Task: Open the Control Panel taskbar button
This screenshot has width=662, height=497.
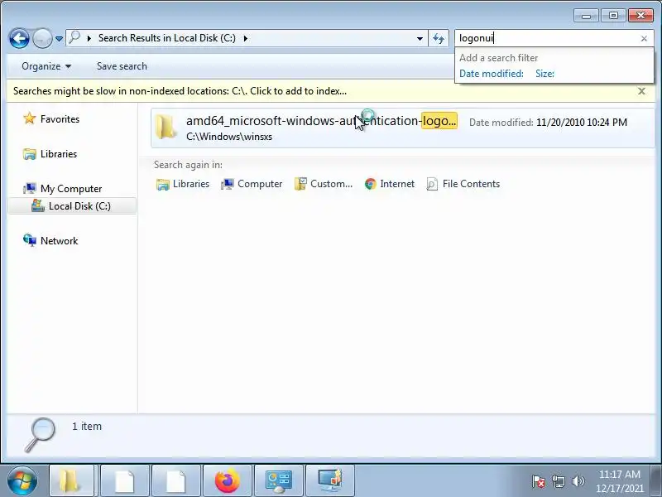Action: 279,480
